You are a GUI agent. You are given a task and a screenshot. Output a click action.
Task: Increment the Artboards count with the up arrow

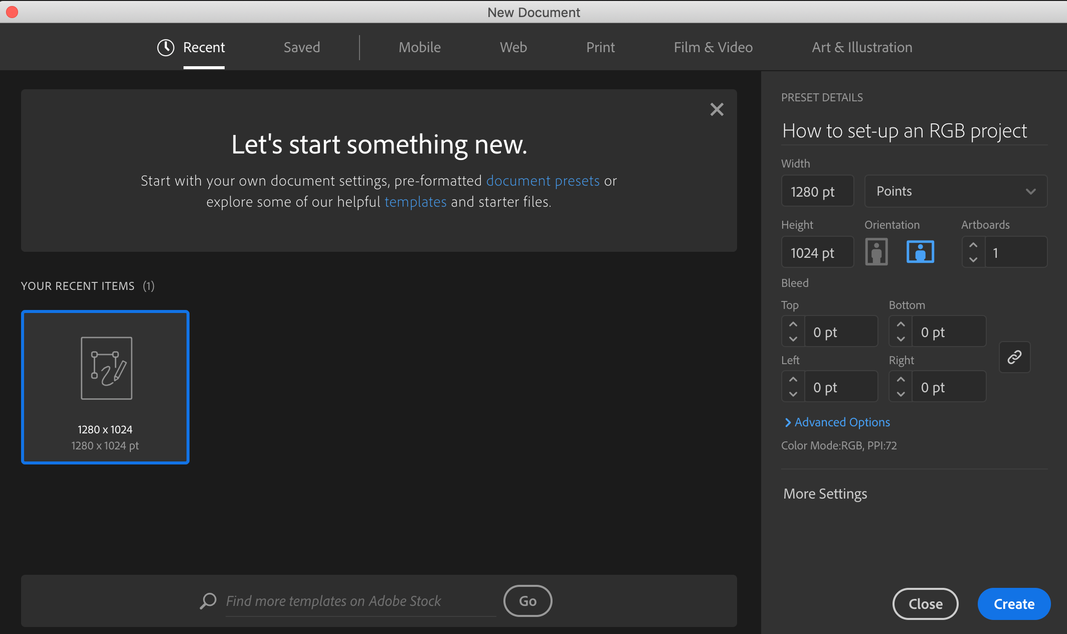point(973,245)
